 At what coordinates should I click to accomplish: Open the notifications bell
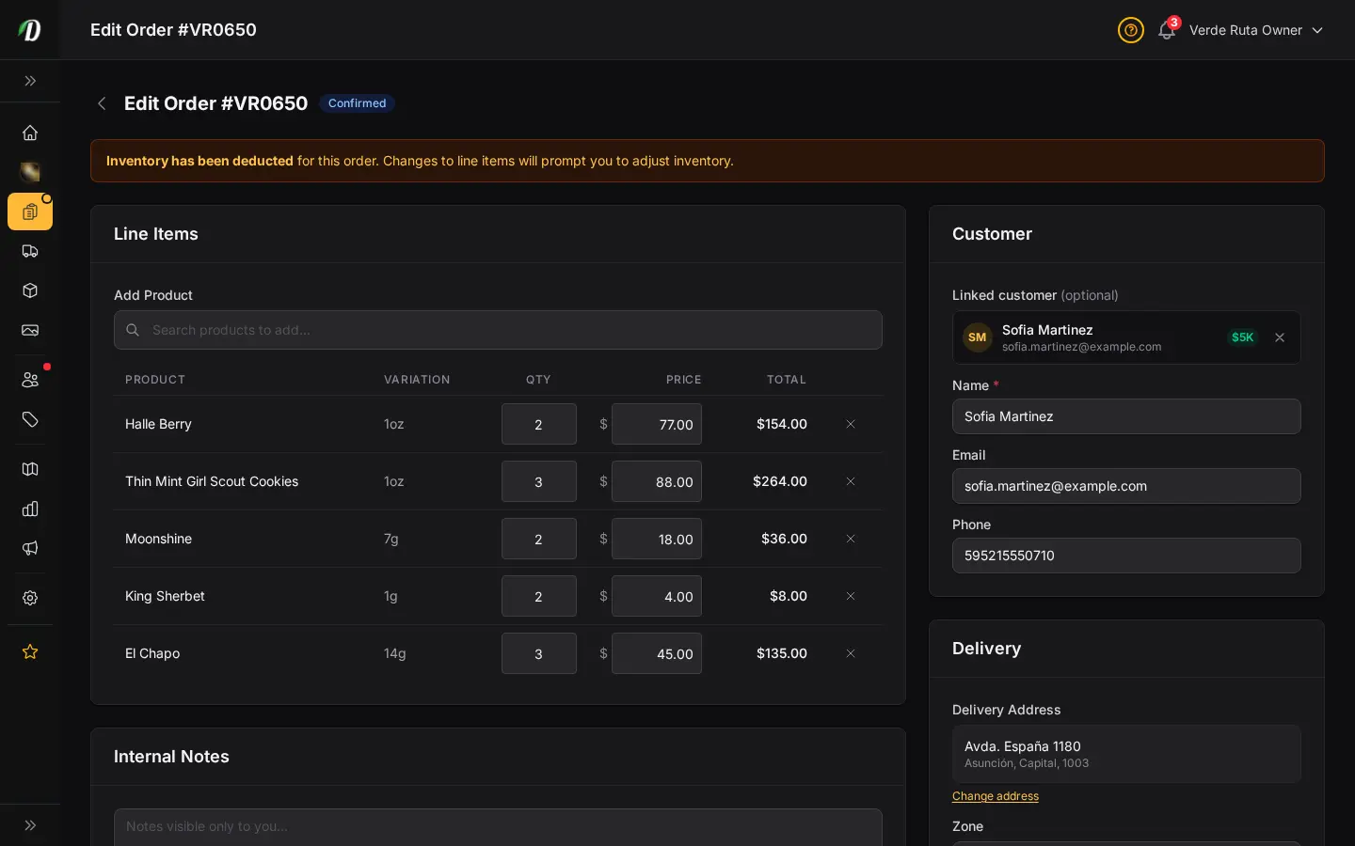[x=1167, y=30]
